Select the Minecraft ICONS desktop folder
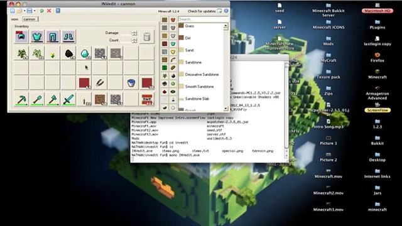Viewport: 402px width, 226px height. click(329, 24)
